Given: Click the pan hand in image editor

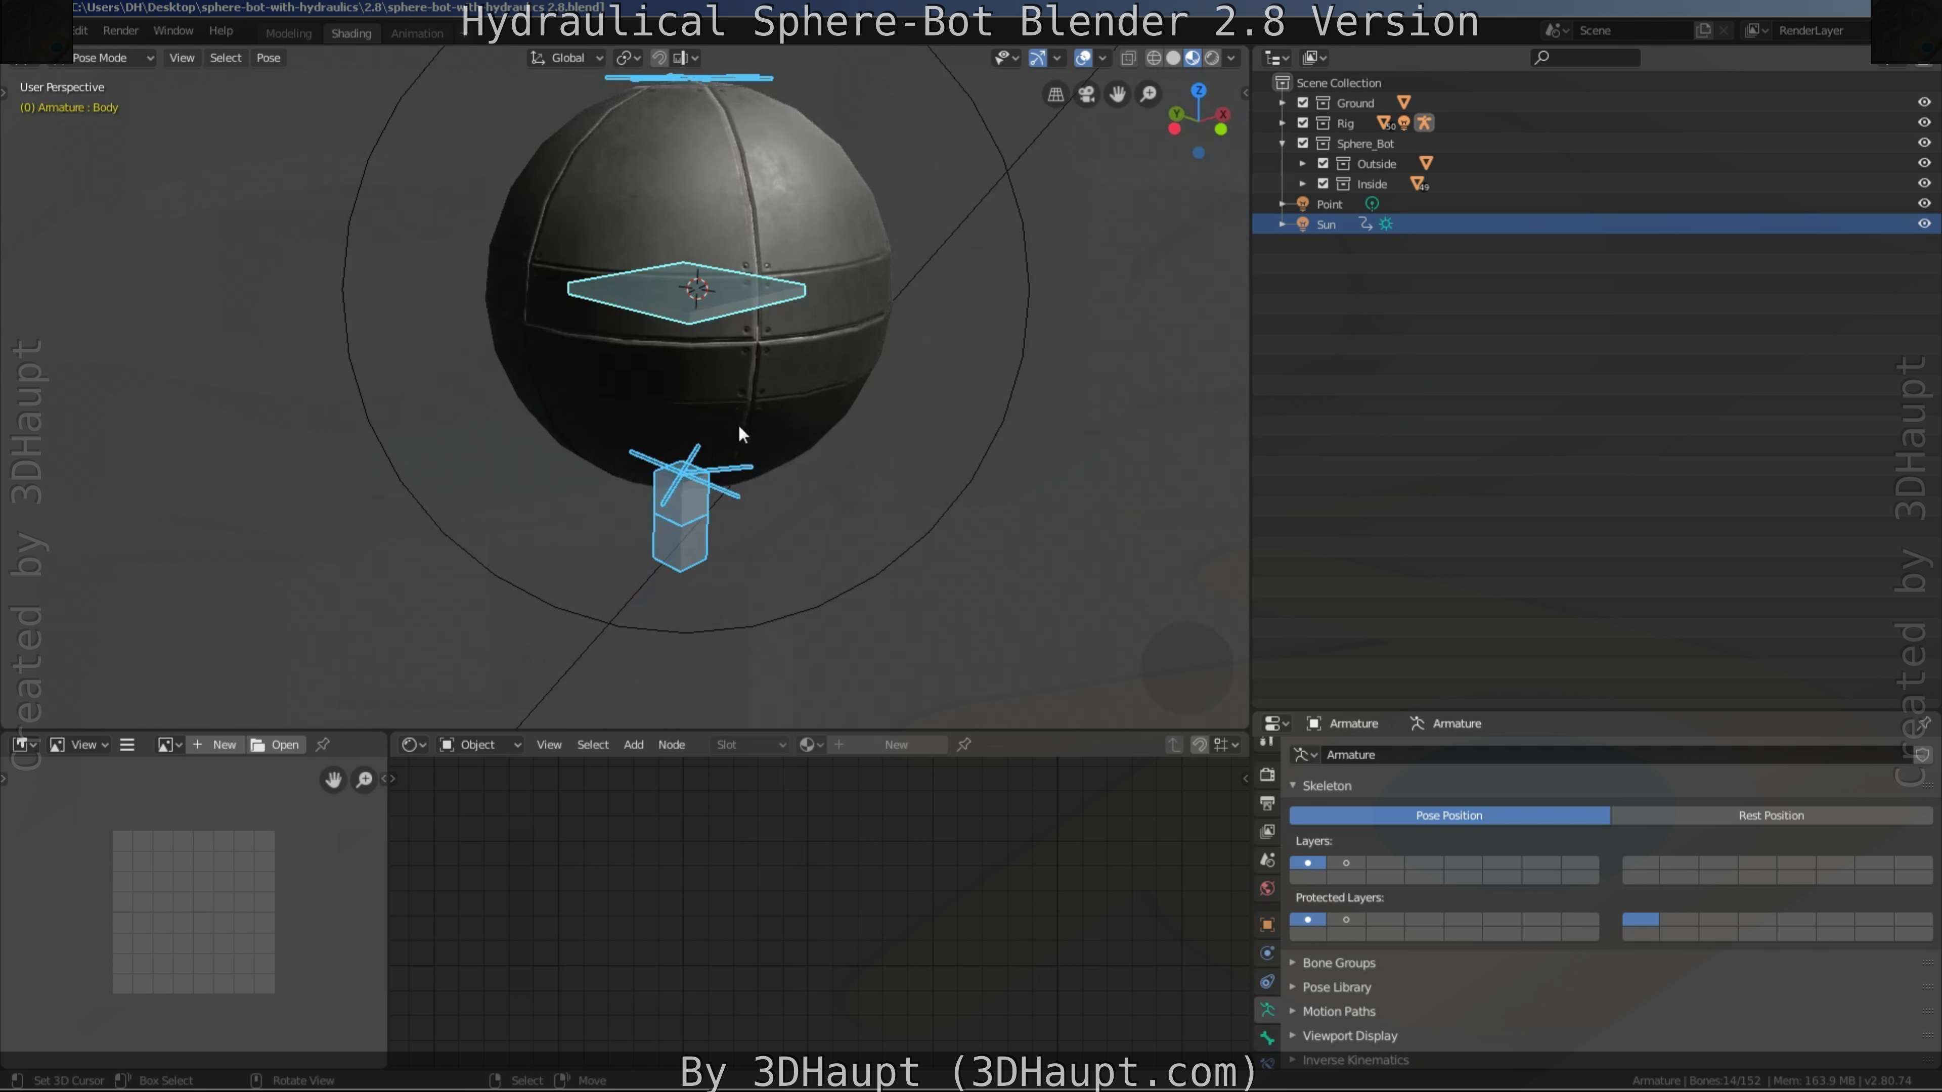Looking at the screenshot, I should 333,779.
